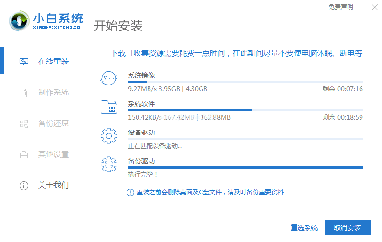Click the 系统软件 download progress bar
The height and width of the screenshot is (242, 382).
(245, 110)
